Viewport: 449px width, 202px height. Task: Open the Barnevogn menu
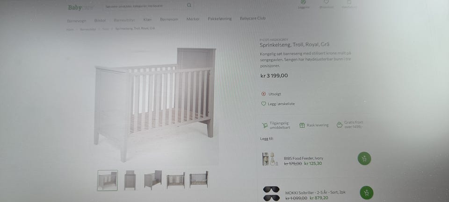pos(76,21)
